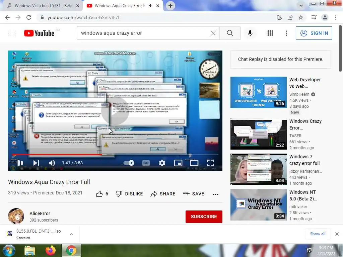Open the Chrome three-dot menu
This screenshot has width=343, height=257.
pyautogui.click(x=336, y=17)
